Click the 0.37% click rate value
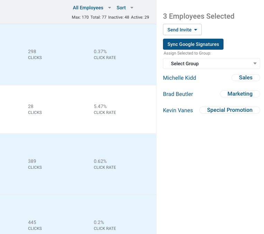 click(x=100, y=51)
